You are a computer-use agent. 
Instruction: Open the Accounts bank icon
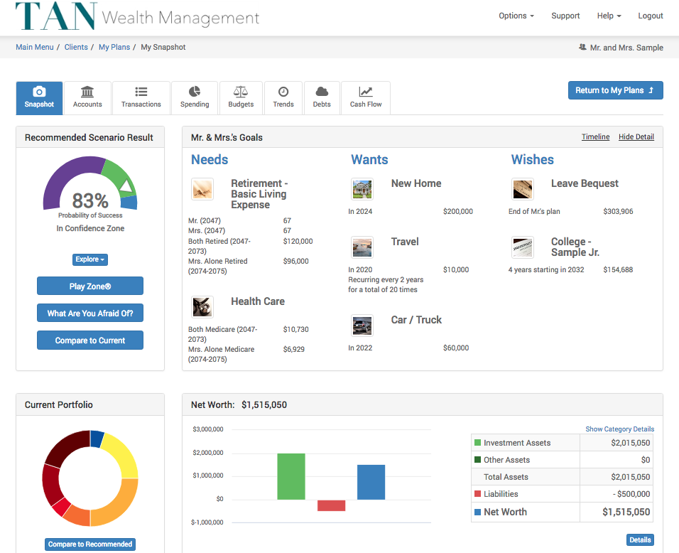[x=87, y=93]
